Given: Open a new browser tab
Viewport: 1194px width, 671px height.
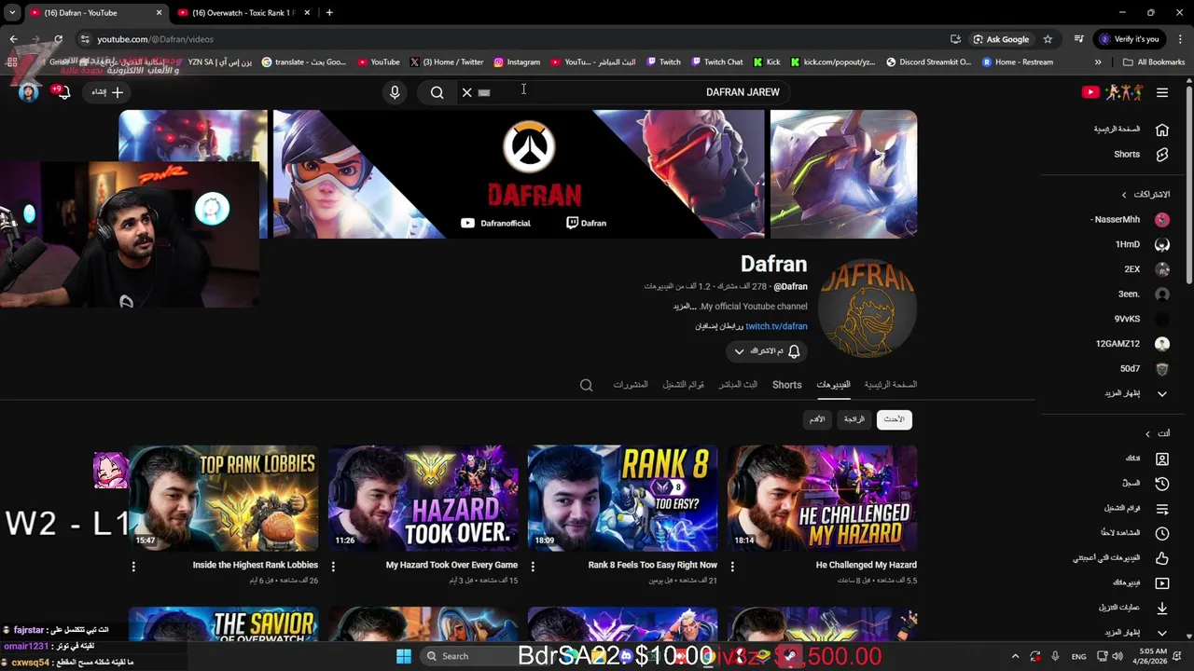Looking at the screenshot, I should point(329,13).
